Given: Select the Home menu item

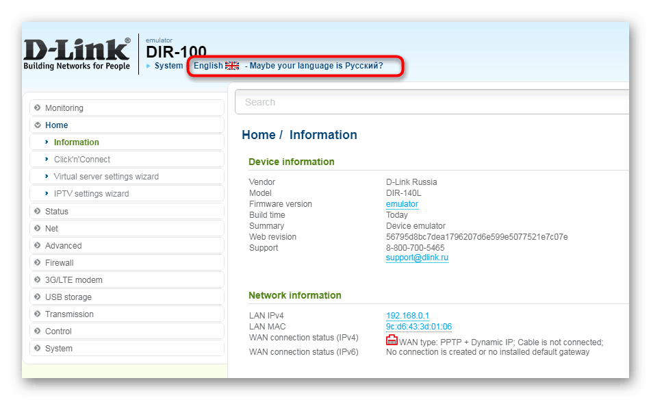Looking at the screenshot, I should pos(127,125).
